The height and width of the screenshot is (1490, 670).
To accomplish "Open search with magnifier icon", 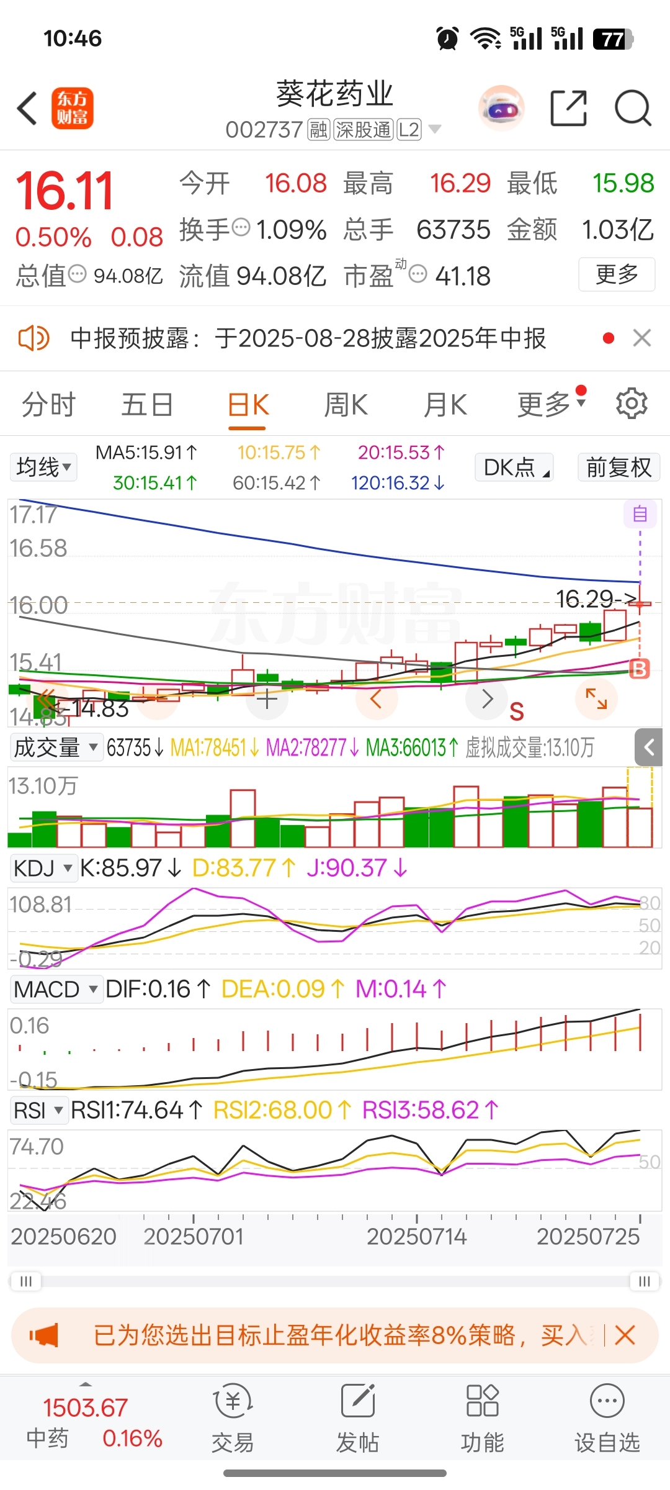I will 633,109.
